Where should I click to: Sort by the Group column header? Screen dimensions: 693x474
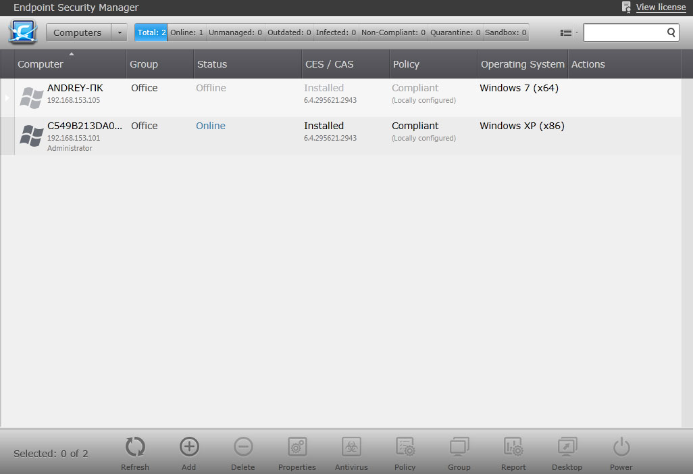coord(160,64)
